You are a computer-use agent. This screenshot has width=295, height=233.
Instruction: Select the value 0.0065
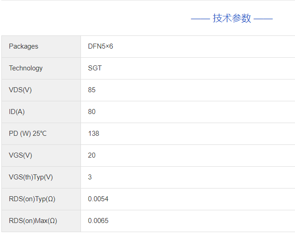tap(98, 221)
